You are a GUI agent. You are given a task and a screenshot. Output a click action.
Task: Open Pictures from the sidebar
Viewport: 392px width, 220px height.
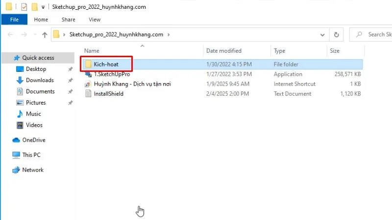pyautogui.click(x=36, y=103)
